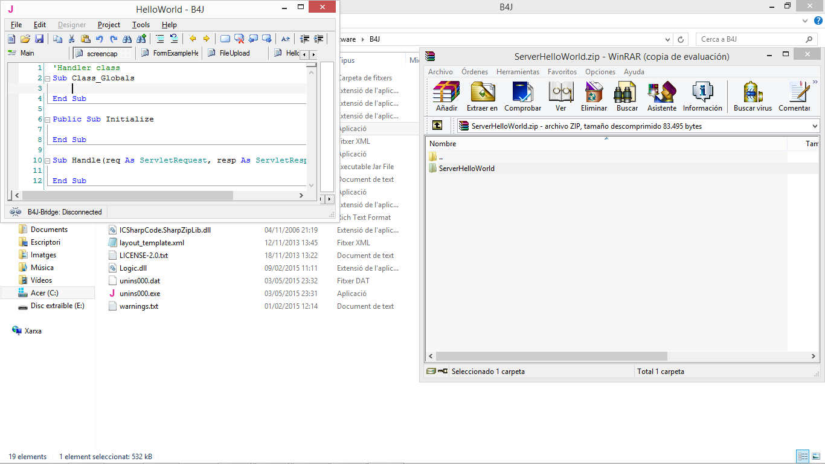Open Explorer help with the question mark

[x=818, y=21]
